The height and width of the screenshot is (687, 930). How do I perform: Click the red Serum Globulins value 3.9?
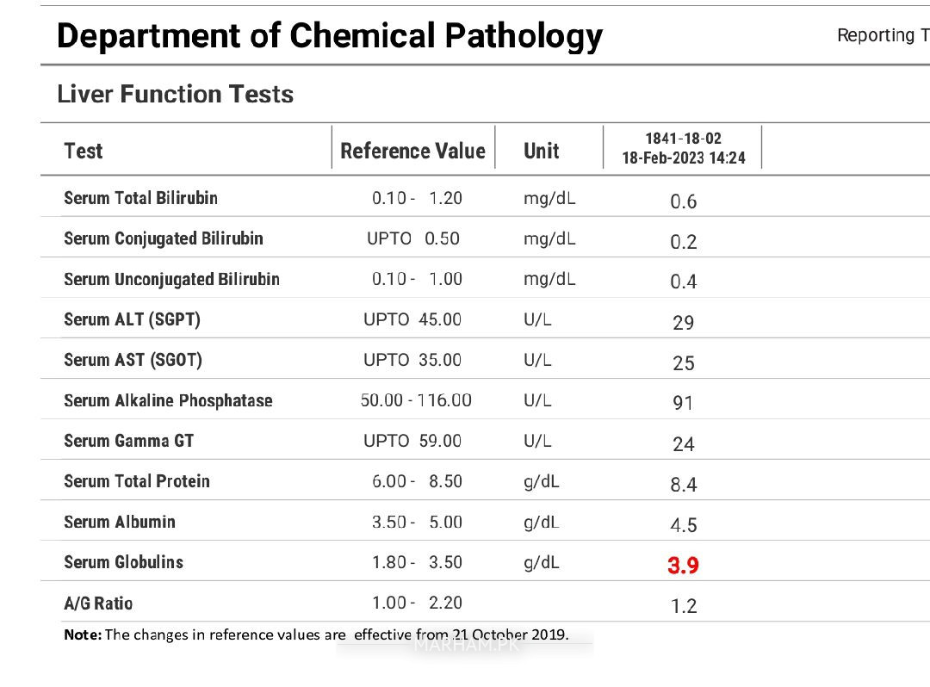683,566
